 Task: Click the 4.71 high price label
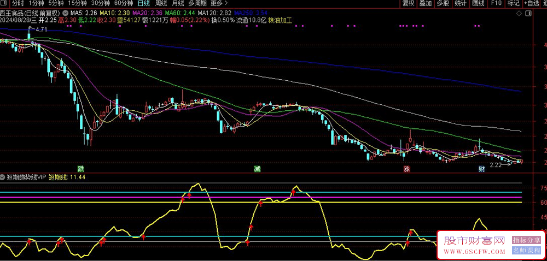coord(41,29)
